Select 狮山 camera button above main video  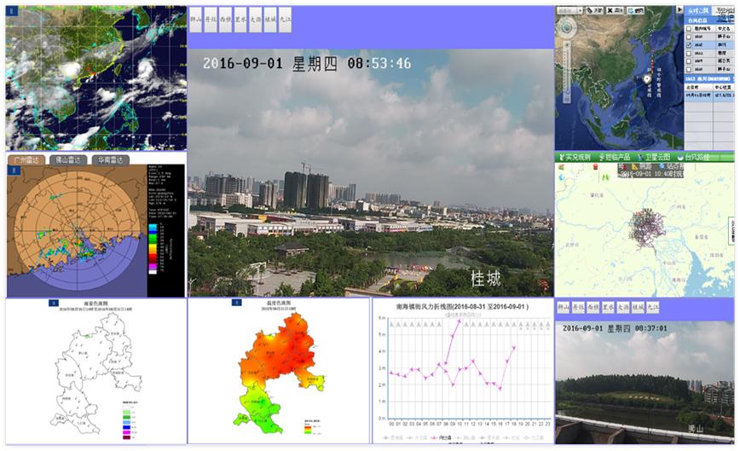(196, 20)
